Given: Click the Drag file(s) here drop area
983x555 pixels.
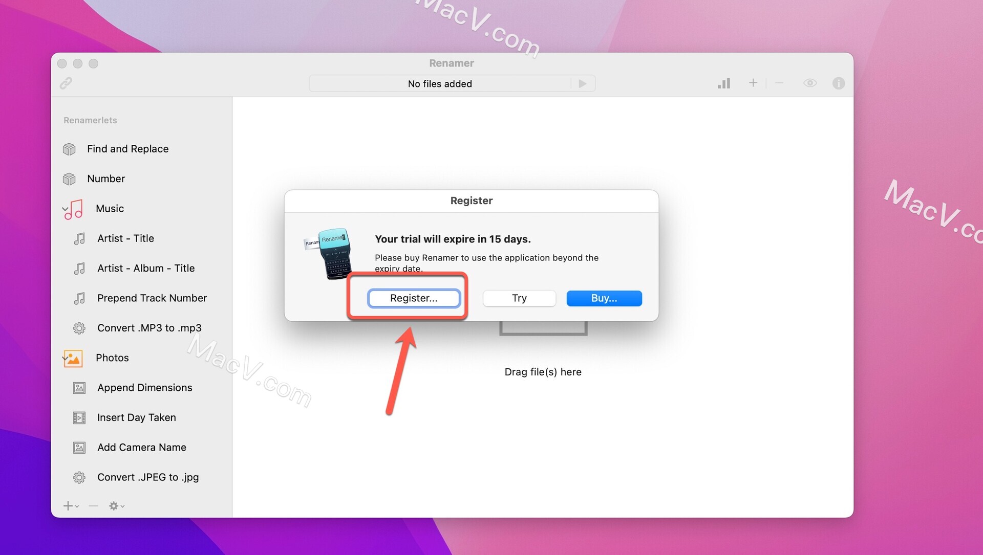Looking at the screenshot, I should coord(543,372).
